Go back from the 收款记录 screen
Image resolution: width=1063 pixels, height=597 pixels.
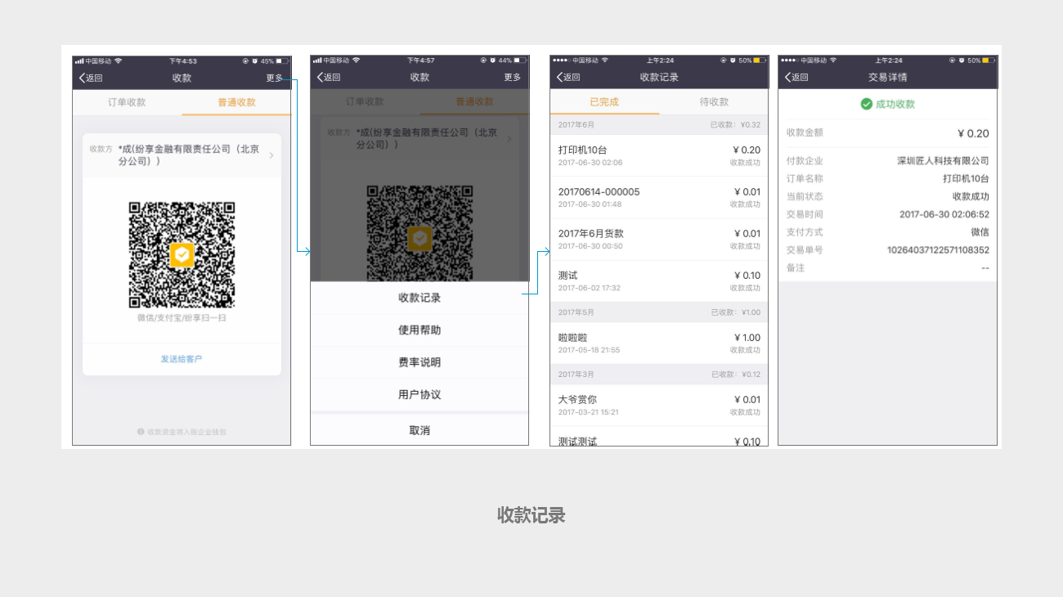[568, 78]
